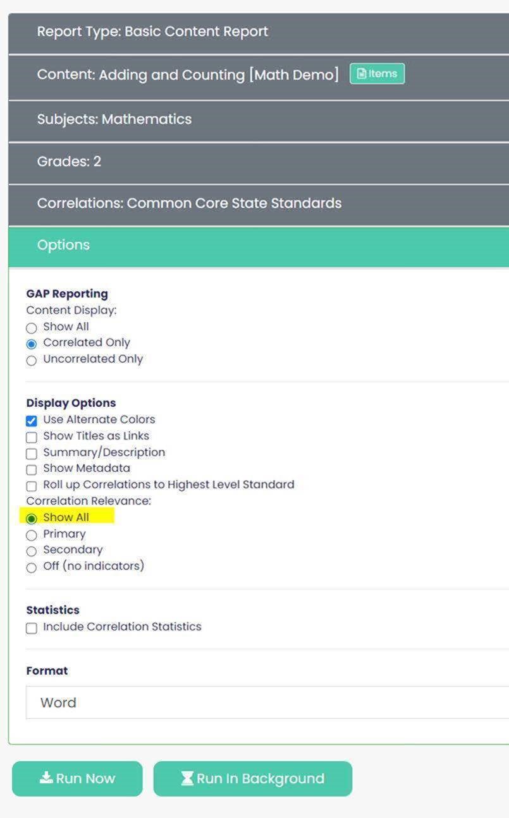Collapse the Options panel header

point(259,246)
